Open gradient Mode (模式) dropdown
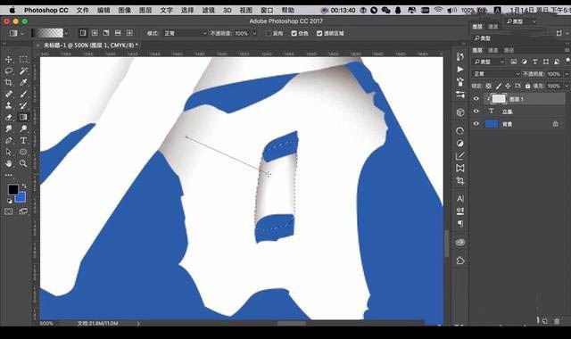Viewport: 571px width, 339px height. point(185,34)
